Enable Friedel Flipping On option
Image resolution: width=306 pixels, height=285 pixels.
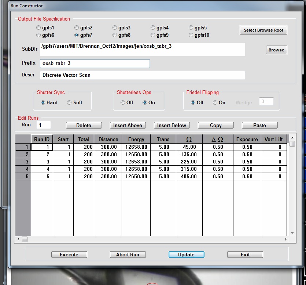click(215, 103)
